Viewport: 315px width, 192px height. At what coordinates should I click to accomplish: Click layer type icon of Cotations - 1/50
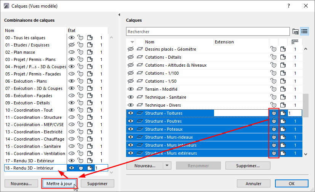[140, 81]
